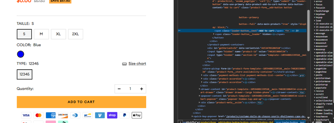The height and width of the screenshot is (123, 334).
Task: Increase quantity with the plus button
Action: click(x=142, y=89)
